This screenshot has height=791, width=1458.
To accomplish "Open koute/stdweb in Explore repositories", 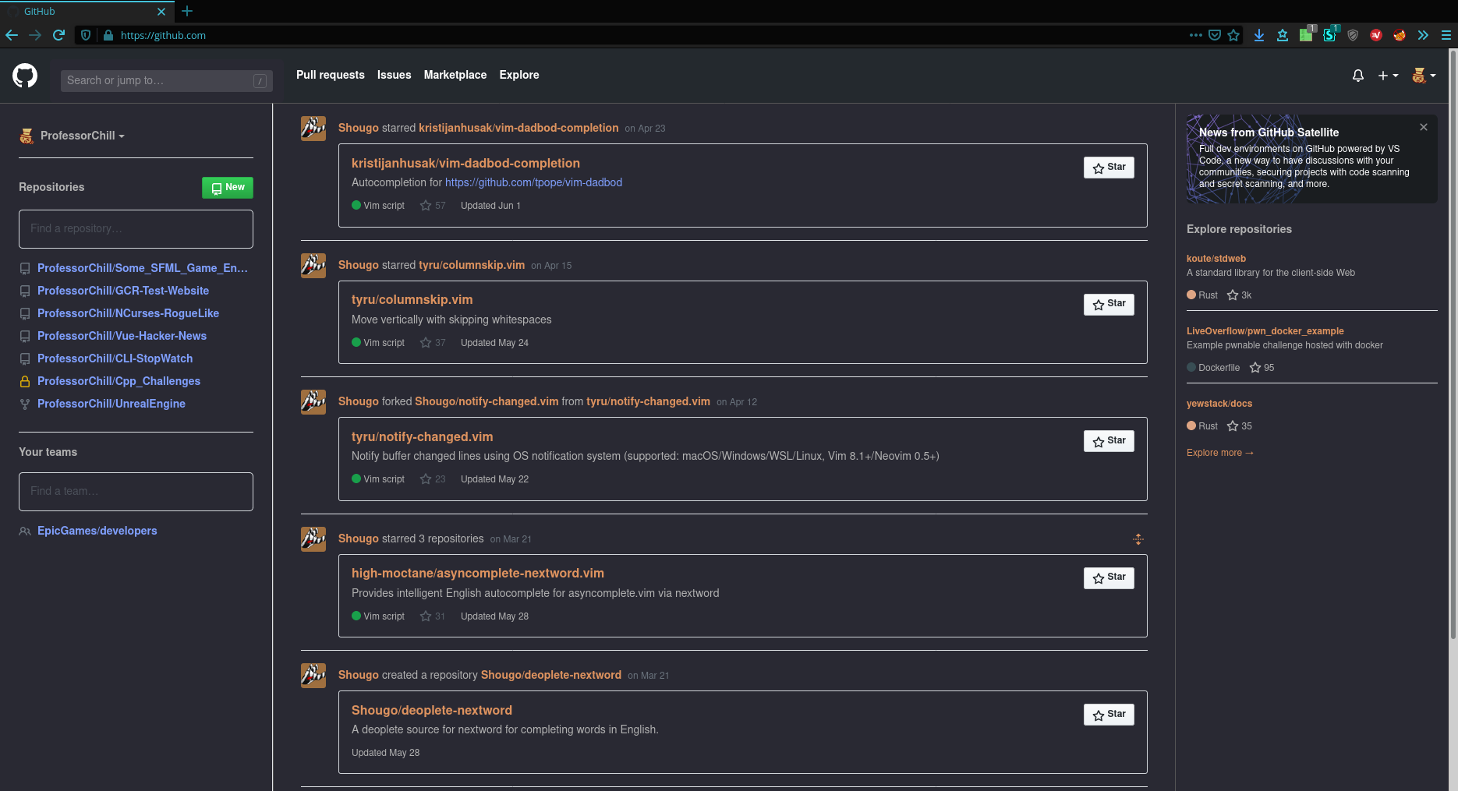I will (x=1216, y=259).
